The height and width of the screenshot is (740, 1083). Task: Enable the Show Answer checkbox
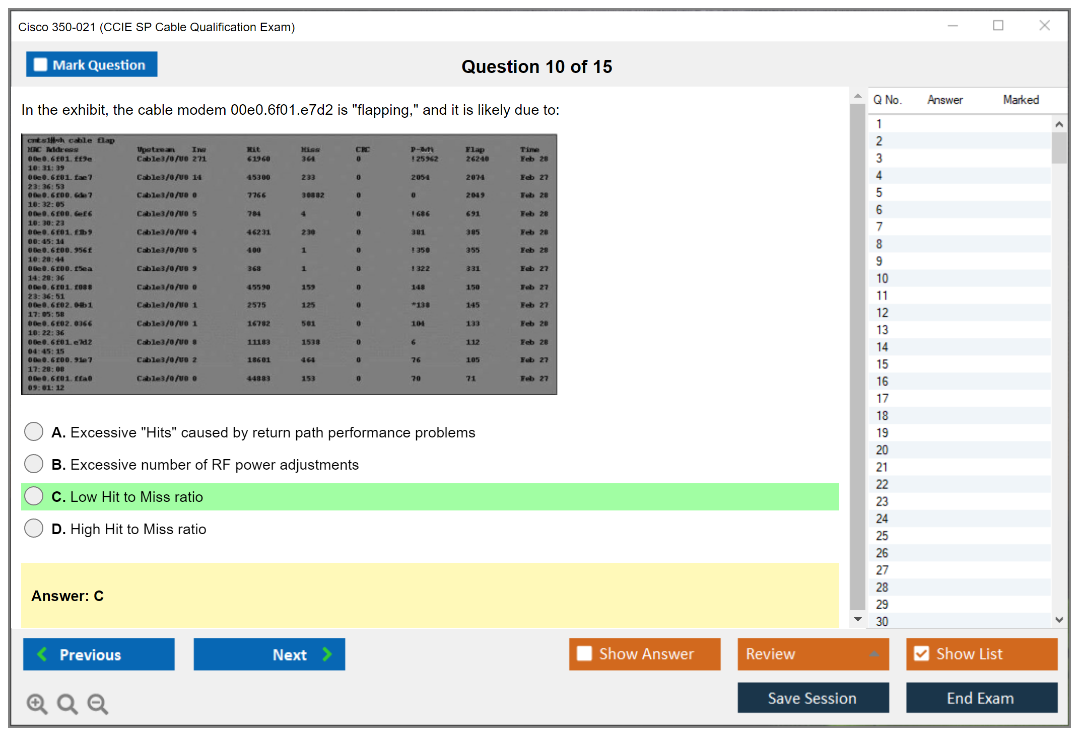(x=584, y=653)
